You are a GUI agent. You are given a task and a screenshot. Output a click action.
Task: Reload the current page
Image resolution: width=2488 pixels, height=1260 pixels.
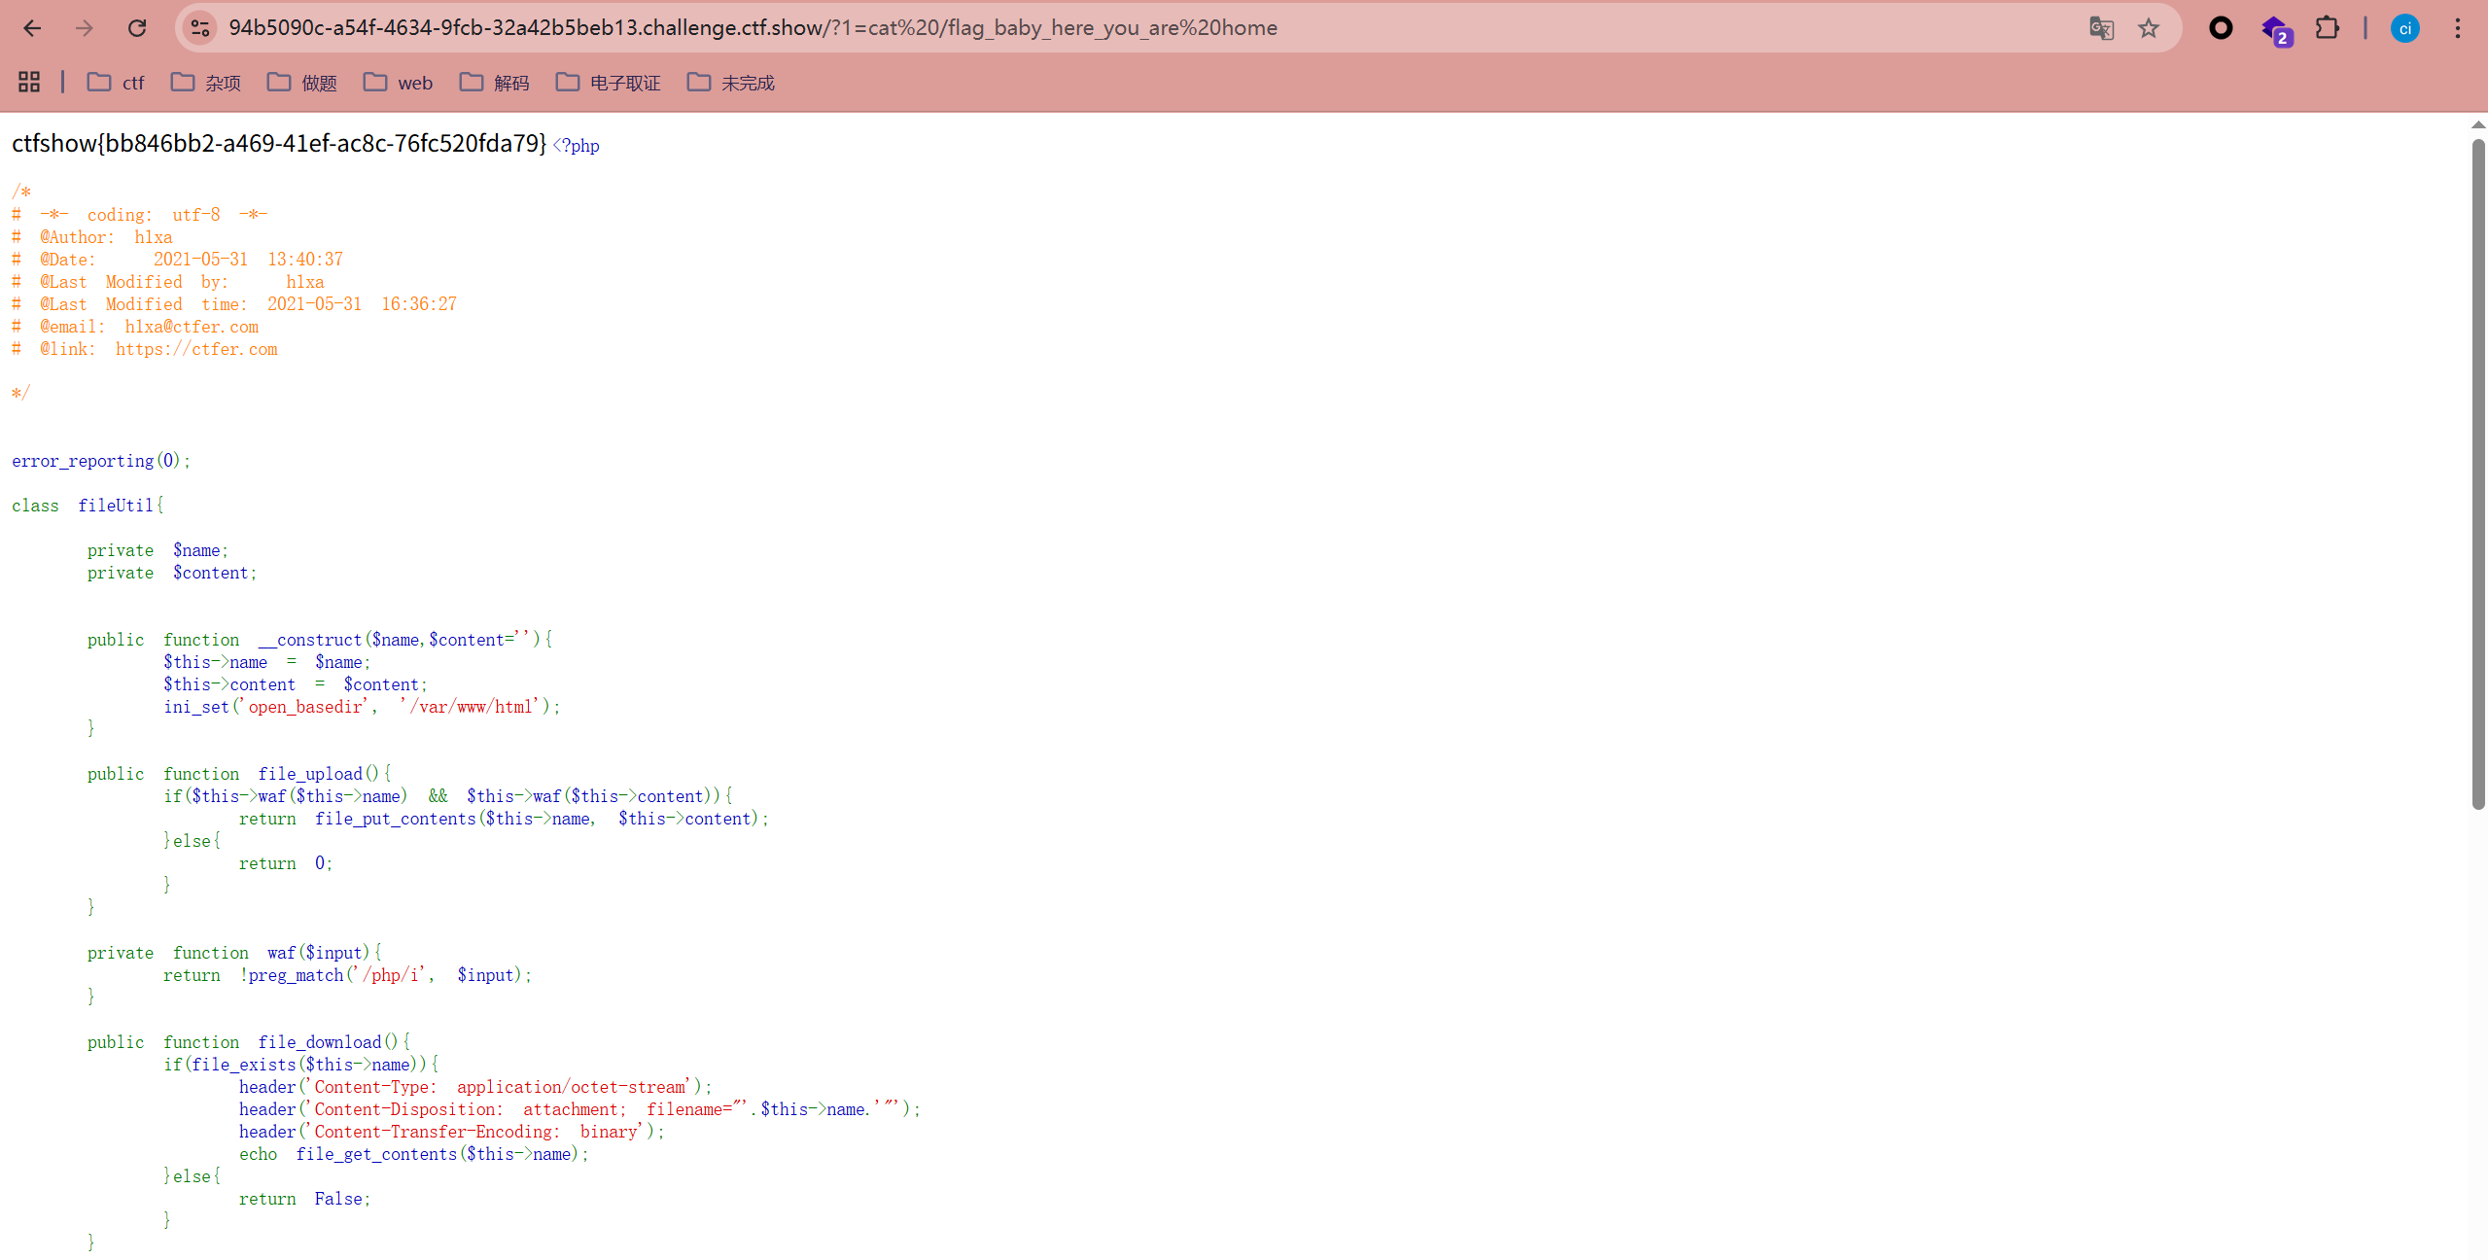(x=137, y=28)
